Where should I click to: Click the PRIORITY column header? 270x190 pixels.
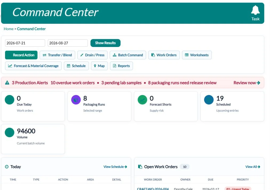243,180
